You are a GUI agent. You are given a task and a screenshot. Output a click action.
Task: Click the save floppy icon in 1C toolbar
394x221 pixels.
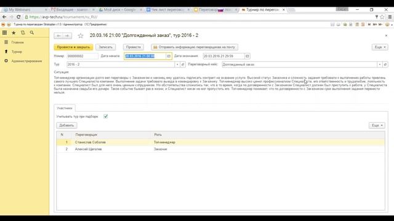point(332,25)
